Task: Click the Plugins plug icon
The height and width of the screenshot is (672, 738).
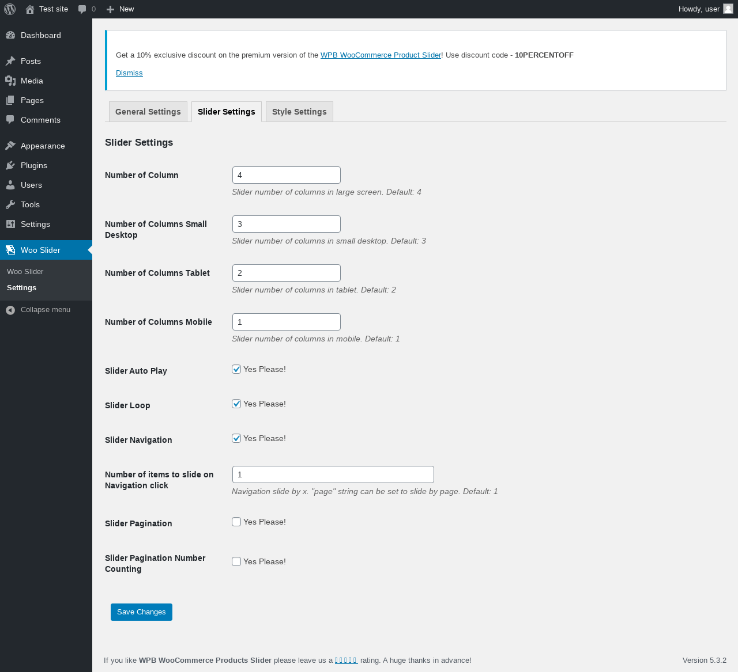Action: click(x=10, y=165)
